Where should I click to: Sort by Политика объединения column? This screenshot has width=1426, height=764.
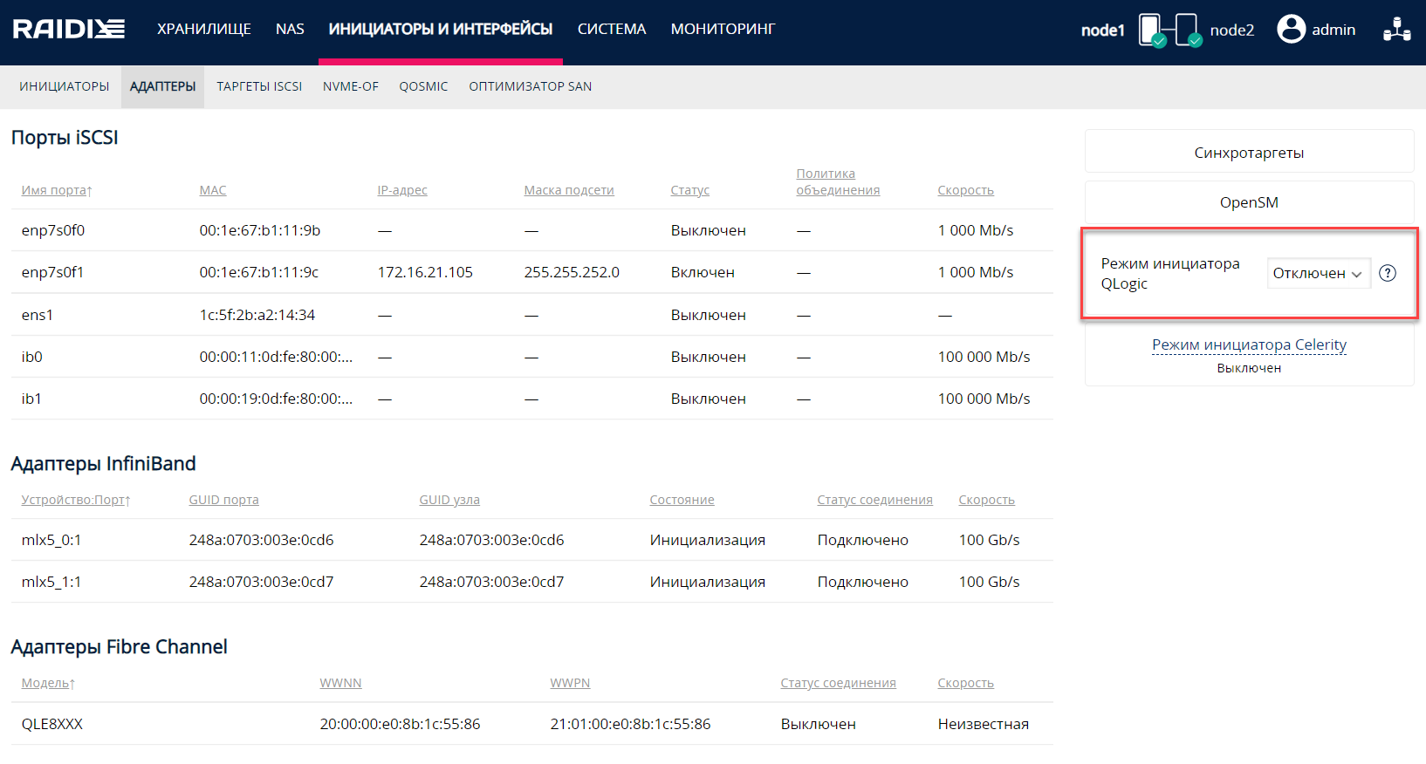tap(838, 181)
